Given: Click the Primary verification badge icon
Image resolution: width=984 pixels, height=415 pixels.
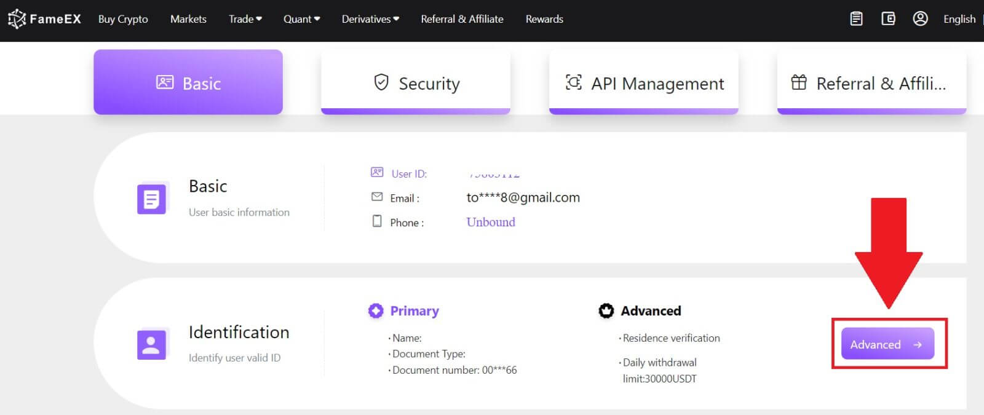Looking at the screenshot, I should pos(375,311).
